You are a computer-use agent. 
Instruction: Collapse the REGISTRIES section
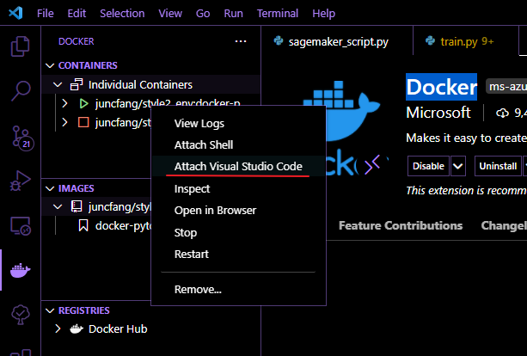(x=50, y=310)
